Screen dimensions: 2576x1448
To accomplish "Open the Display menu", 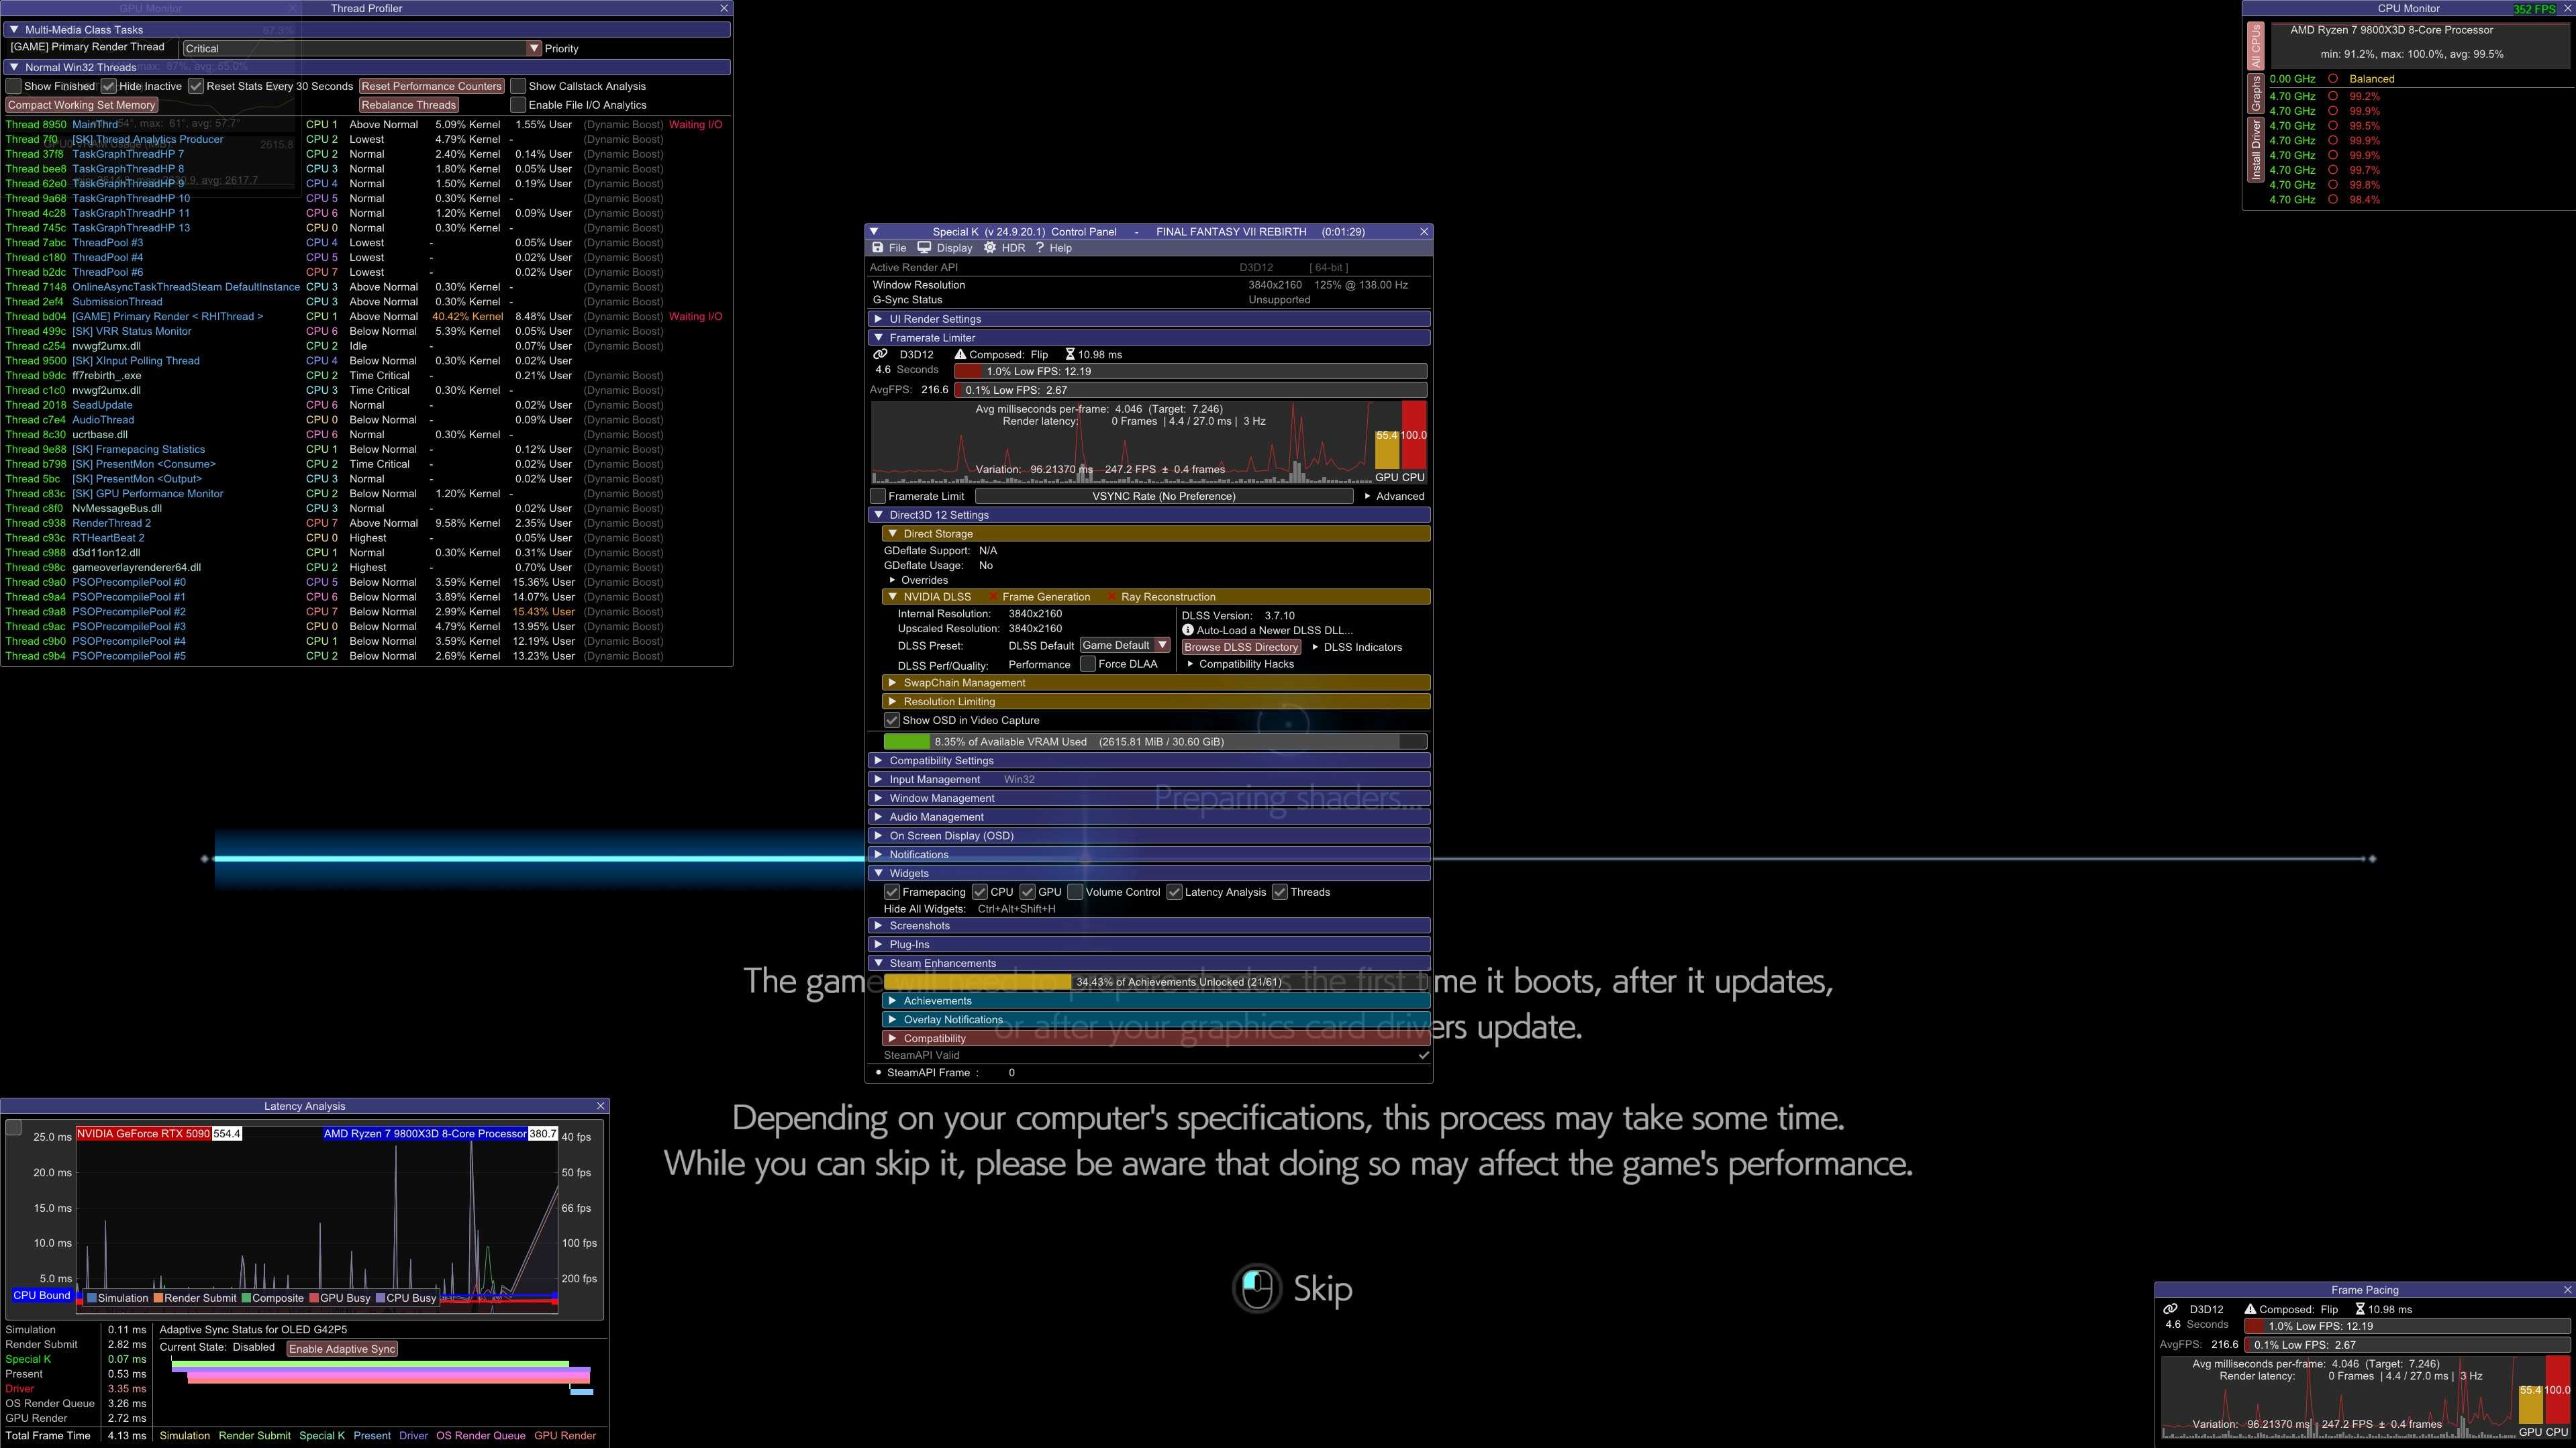I will click(x=945, y=248).
